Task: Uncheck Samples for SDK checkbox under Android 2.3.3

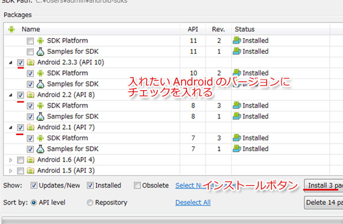Action: (30, 84)
